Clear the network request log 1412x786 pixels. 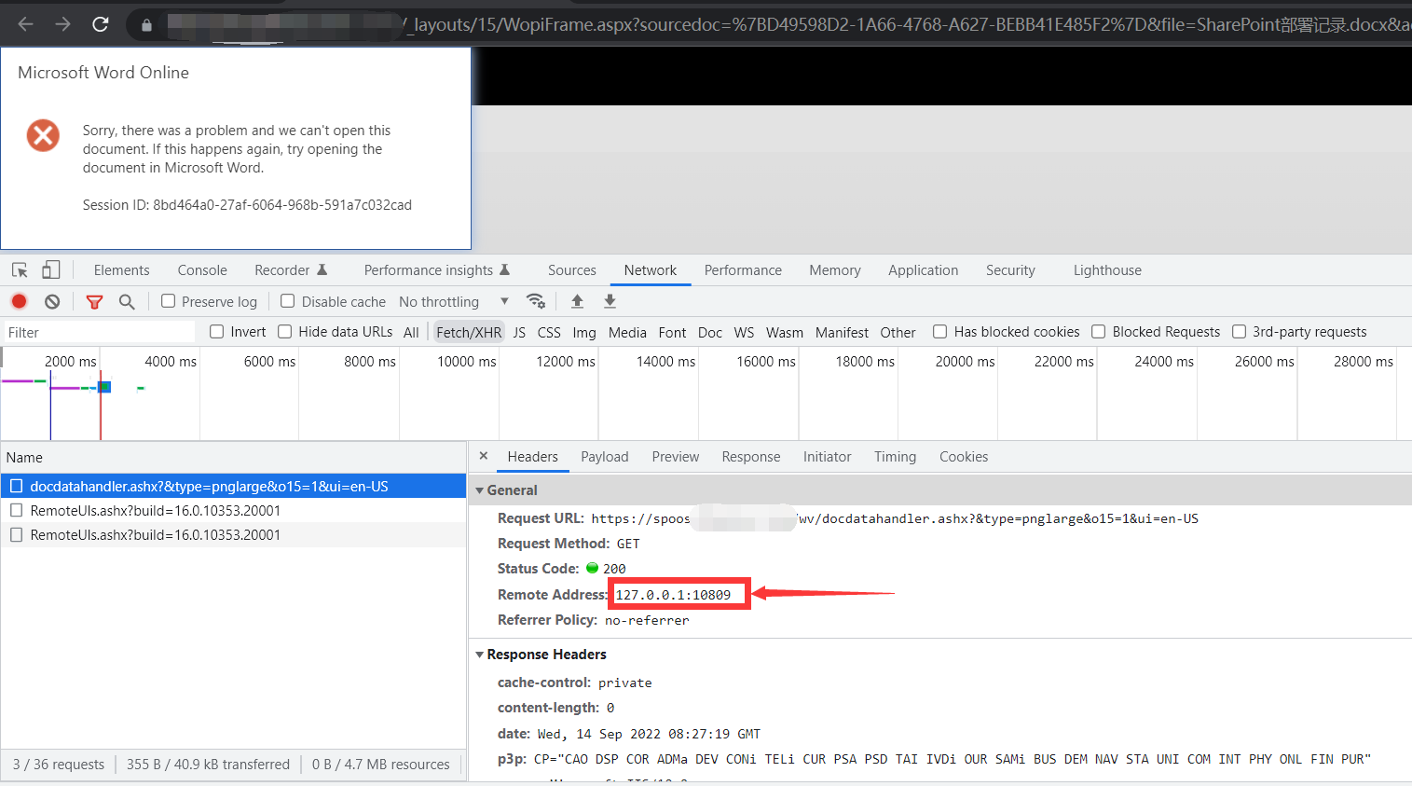point(52,301)
